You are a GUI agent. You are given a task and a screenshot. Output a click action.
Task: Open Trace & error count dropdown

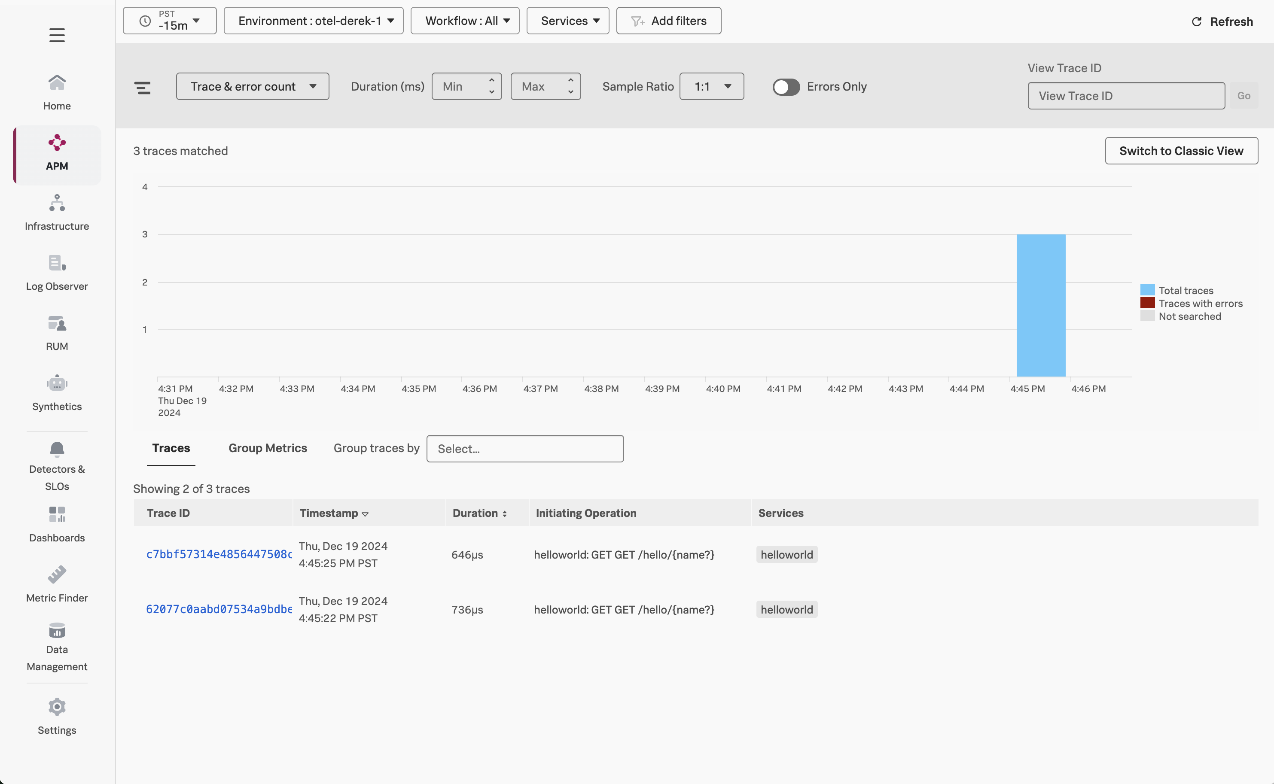(x=252, y=87)
